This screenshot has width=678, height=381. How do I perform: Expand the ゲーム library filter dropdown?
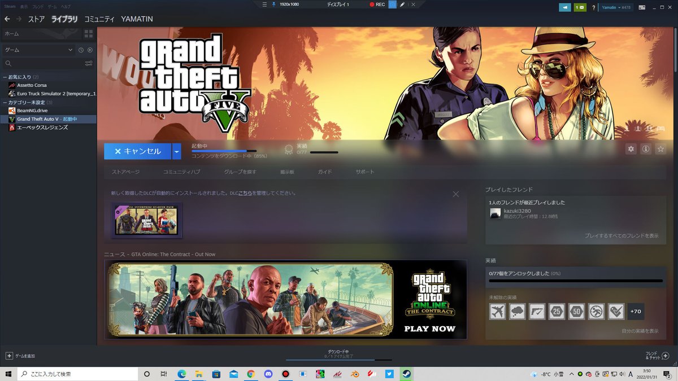pyautogui.click(x=39, y=50)
